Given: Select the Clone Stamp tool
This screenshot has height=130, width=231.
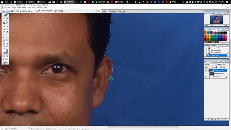Looking at the screenshot, I should point(4,29).
